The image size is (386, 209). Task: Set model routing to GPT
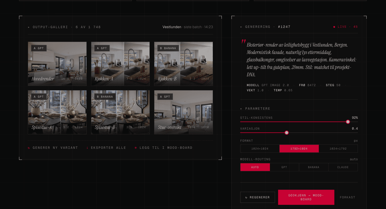point(284,167)
